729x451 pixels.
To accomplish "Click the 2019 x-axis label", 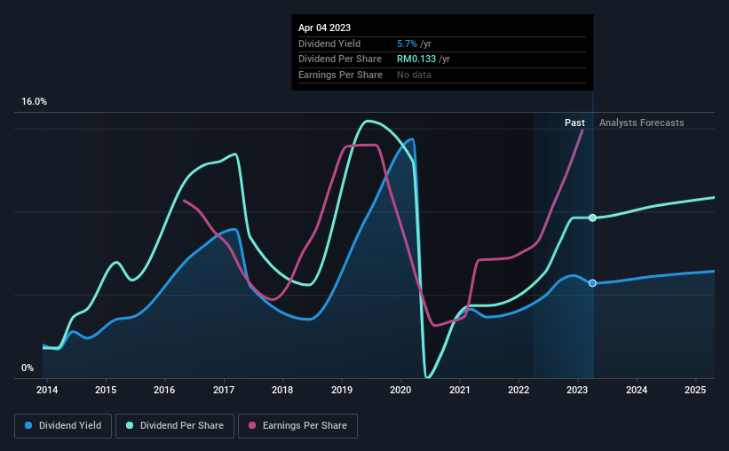I will [342, 390].
